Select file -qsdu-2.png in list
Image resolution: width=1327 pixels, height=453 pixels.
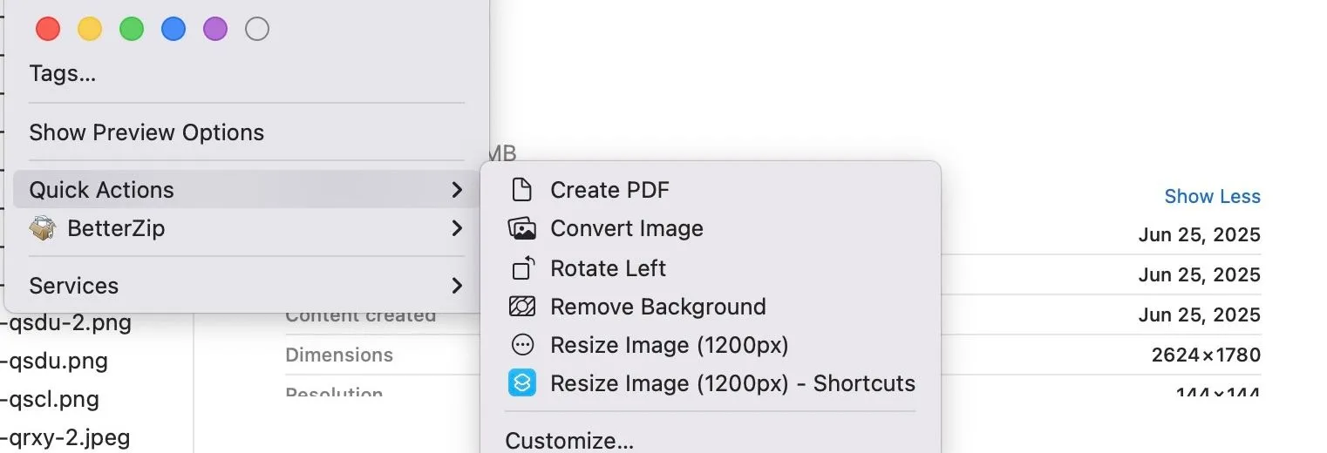66,324
